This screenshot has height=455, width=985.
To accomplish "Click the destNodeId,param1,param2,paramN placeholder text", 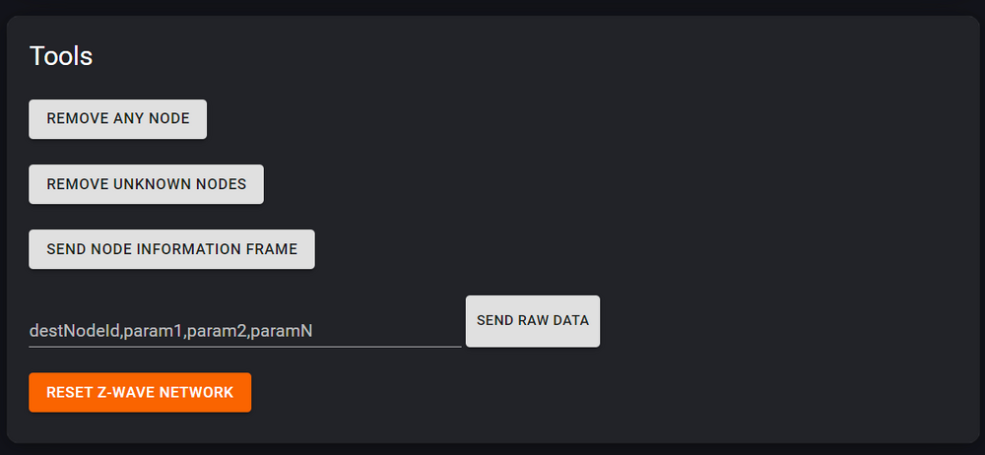I will tap(171, 331).
